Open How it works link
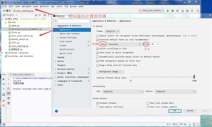The height and width of the screenshot is (127, 212). point(190,36)
